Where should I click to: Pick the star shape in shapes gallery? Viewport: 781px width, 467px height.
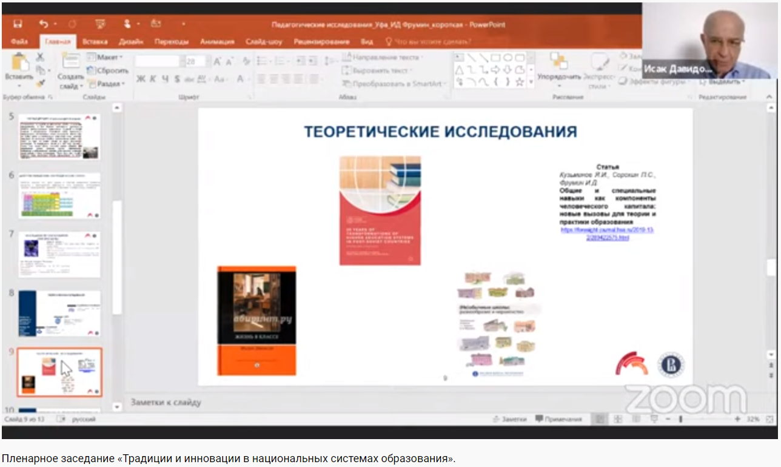coord(520,82)
